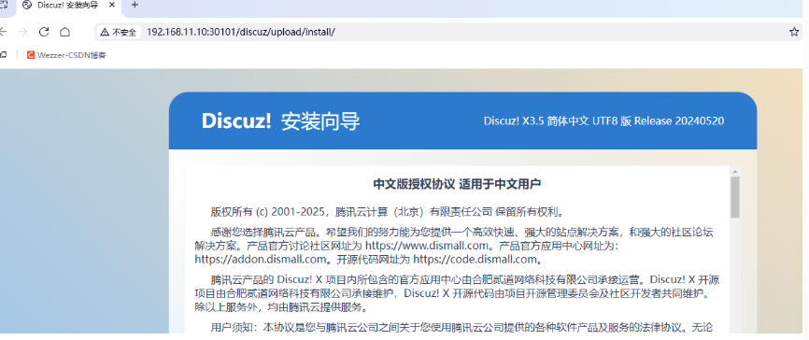Image resolution: width=809 pixels, height=340 pixels.
Task: Bookmark this page with star icon
Action: click(x=794, y=32)
